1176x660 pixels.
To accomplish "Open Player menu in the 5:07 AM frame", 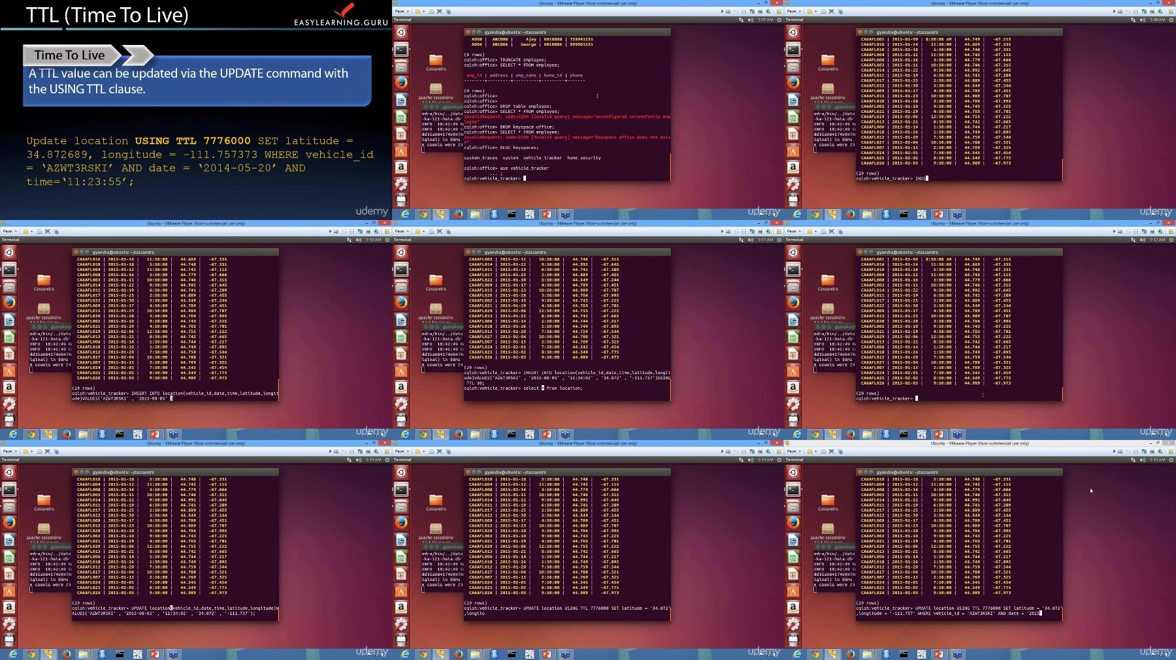I will tap(402, 11).
